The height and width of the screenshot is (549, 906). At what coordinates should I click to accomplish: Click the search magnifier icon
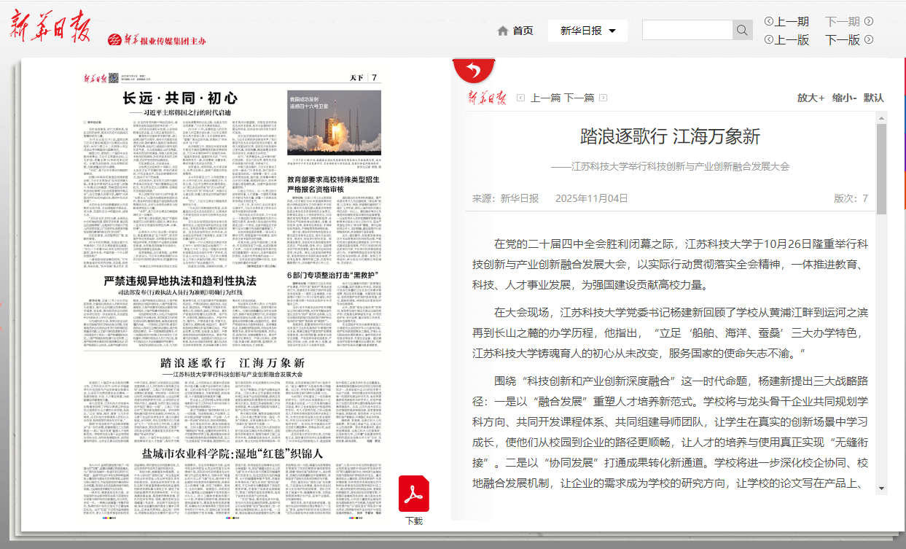pos(742,30)
